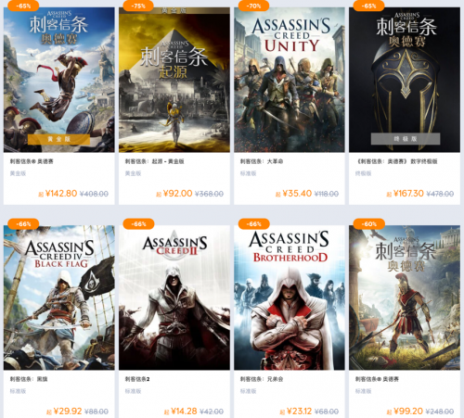Open Odyssey Ultimate Edition helmet cover
Screen dimensions: 464x418
[x=405, y=80]
